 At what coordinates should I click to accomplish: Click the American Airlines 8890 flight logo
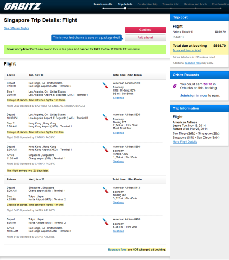[105, 149]
